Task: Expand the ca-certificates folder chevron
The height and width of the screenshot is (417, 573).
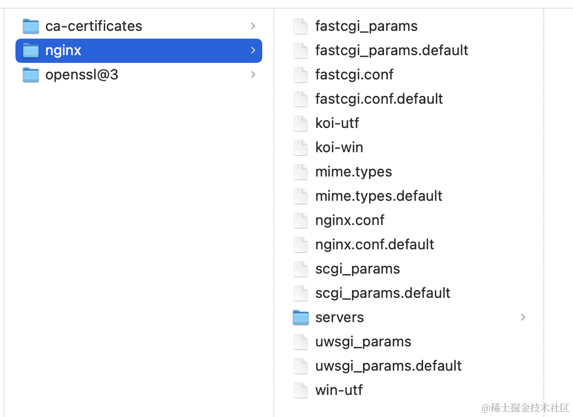Action: [x=253, y=26]
